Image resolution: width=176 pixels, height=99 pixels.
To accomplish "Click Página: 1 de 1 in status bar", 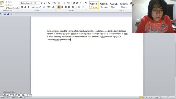I will 5,97.
